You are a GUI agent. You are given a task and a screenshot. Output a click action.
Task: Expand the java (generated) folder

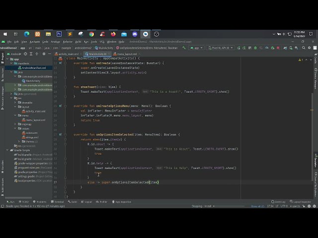click(11, 94)
